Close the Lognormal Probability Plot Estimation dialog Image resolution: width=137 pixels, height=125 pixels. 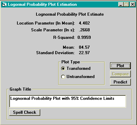point(133,4)
